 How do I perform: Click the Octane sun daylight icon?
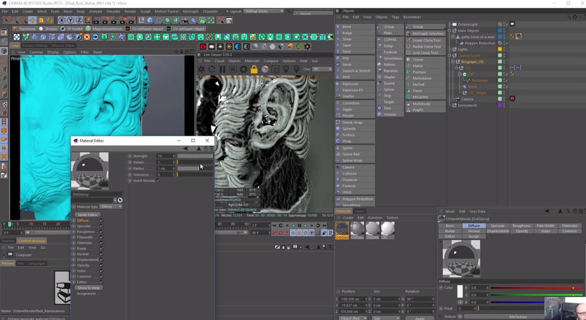(229, 46)
